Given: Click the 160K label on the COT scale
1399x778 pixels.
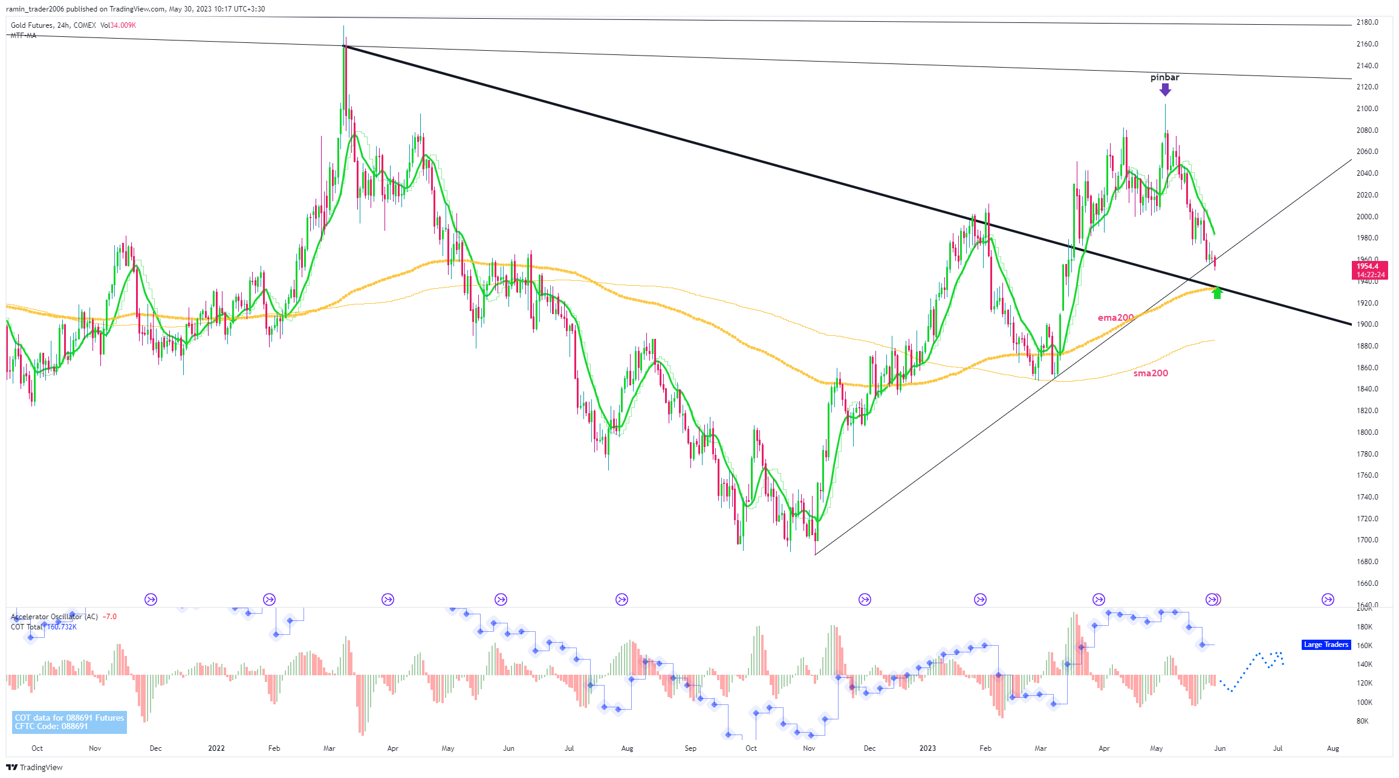Looking at the screenshot, I should (1364, 646).
